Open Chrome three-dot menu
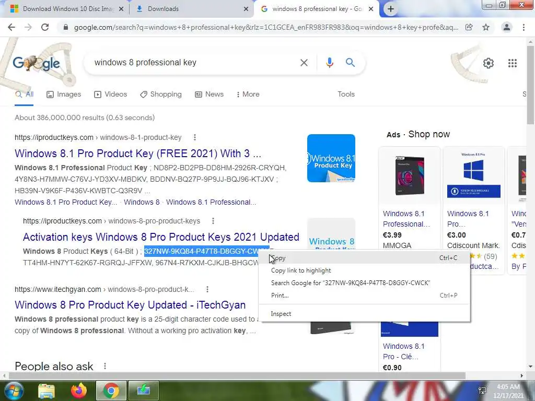This screenshot has width=535, height=401. tap(524, 27)
